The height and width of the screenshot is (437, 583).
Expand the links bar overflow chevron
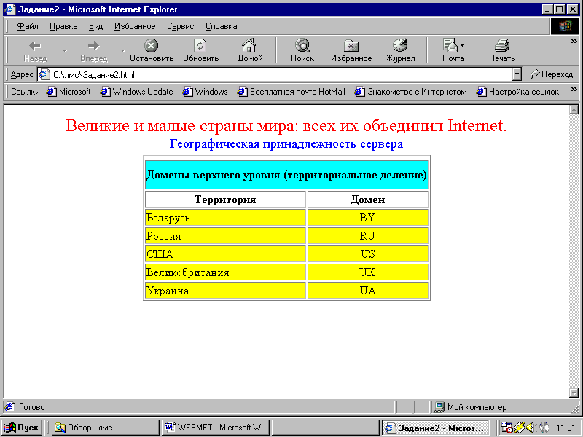coord(574,89)
